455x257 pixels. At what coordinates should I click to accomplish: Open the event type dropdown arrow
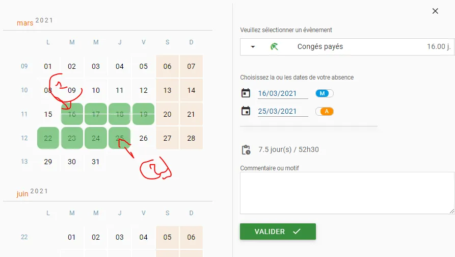point(253,47)
